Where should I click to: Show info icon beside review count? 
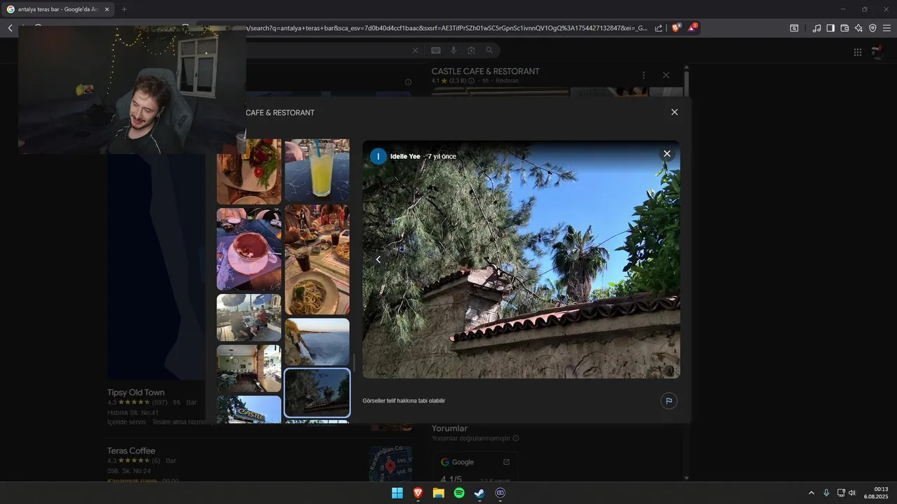[471, 81]
